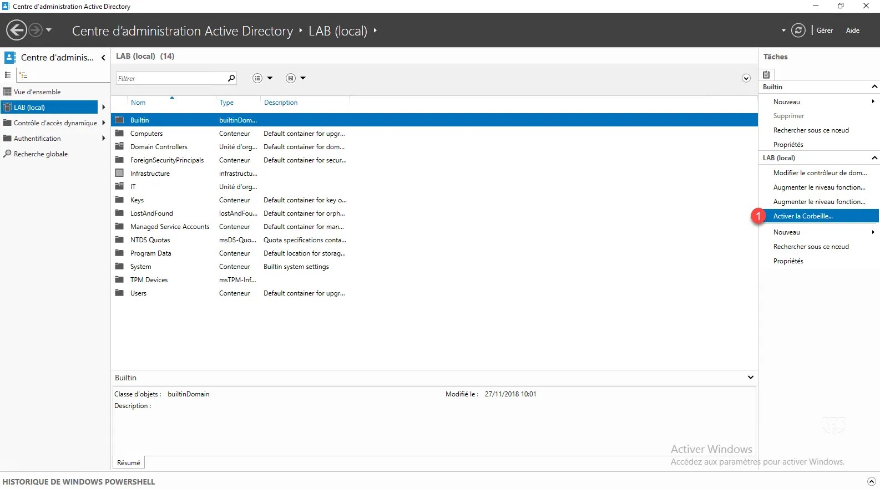Click the forward navigation arrow
This screenshot has height=489, width=880.
pyautogui.click(x=36, y=30)
